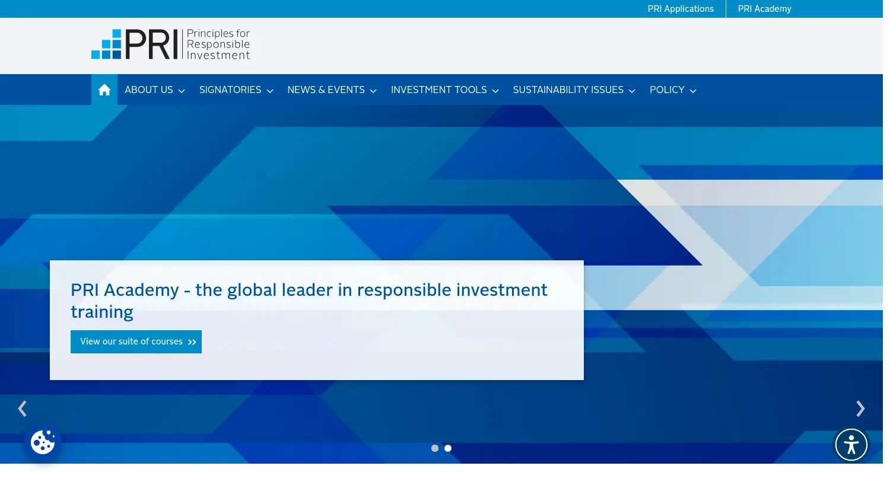Open the Investment Tools menu

444,90
